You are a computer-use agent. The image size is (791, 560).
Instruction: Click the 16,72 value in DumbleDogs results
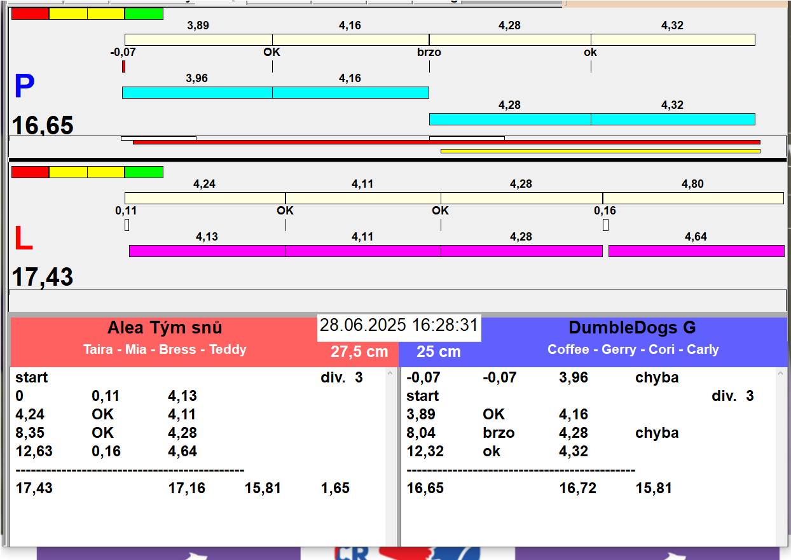(x=578, y=488)
